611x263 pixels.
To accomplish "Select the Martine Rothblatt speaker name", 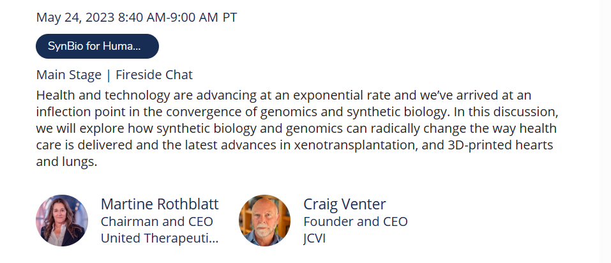I will (x=160, y=204).
